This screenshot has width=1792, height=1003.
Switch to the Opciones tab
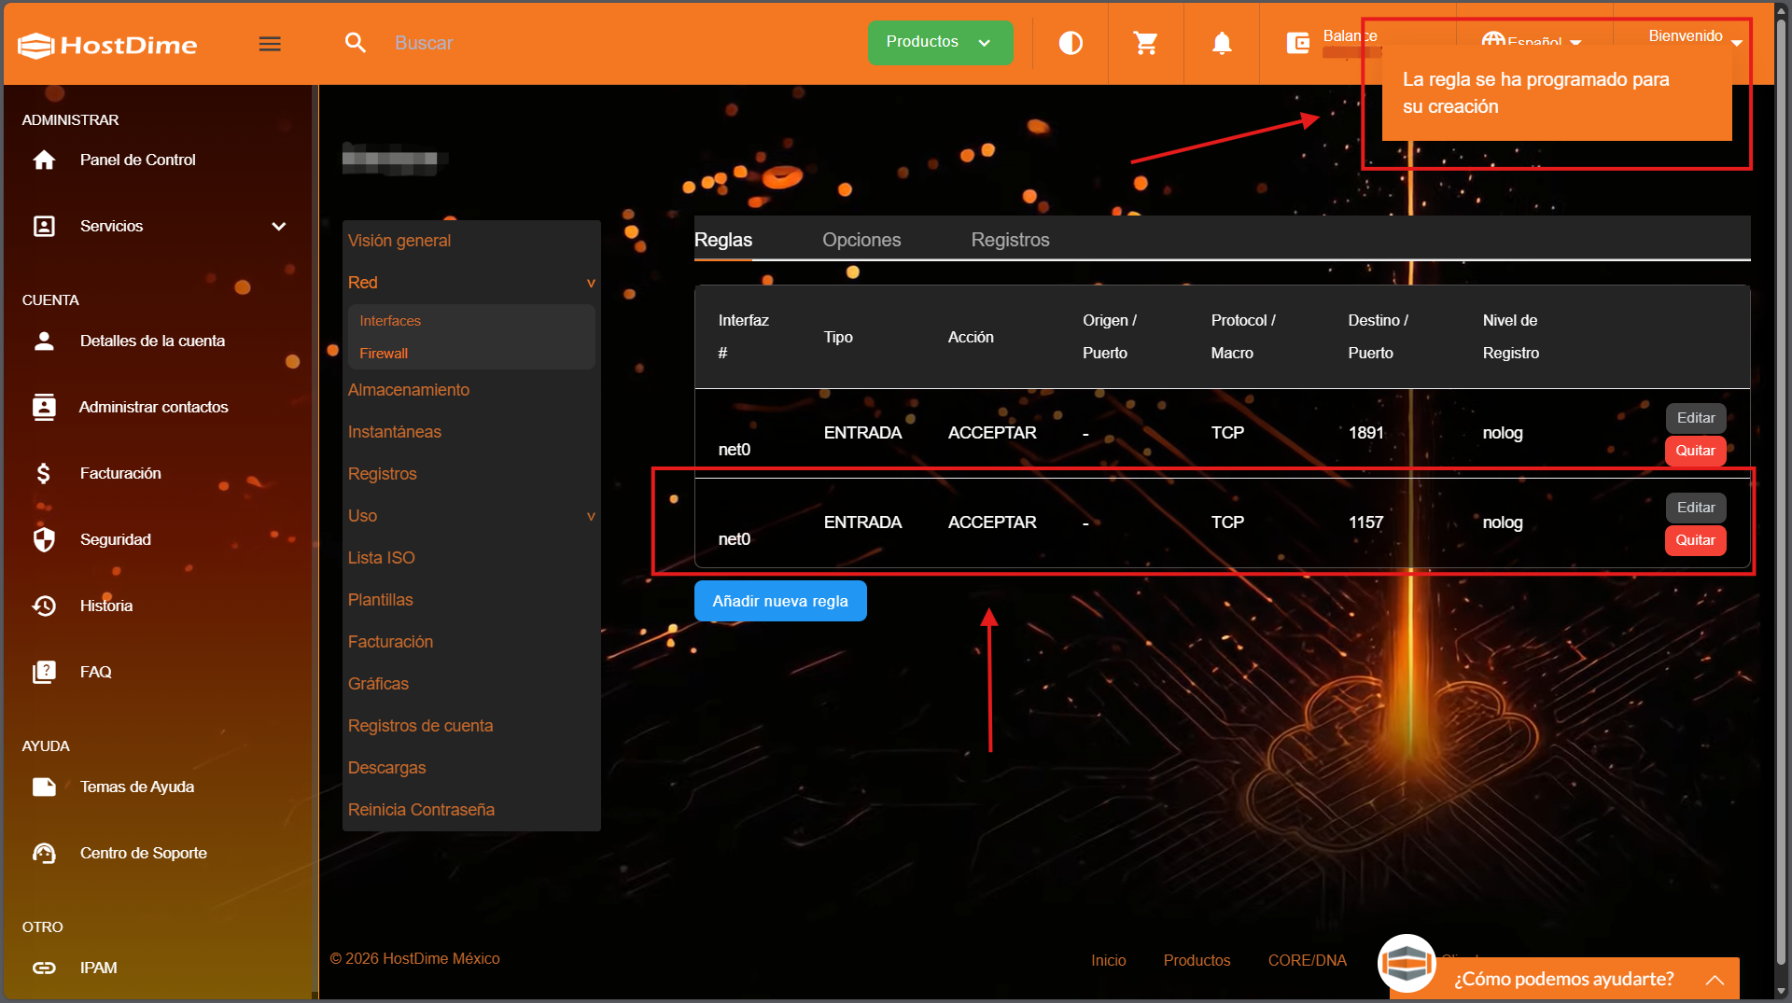[861, 240]
